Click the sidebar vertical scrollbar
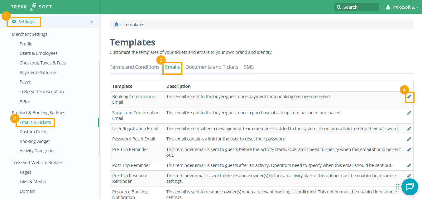Viewport: 422px width, 199px height. [x=100, y=109]
